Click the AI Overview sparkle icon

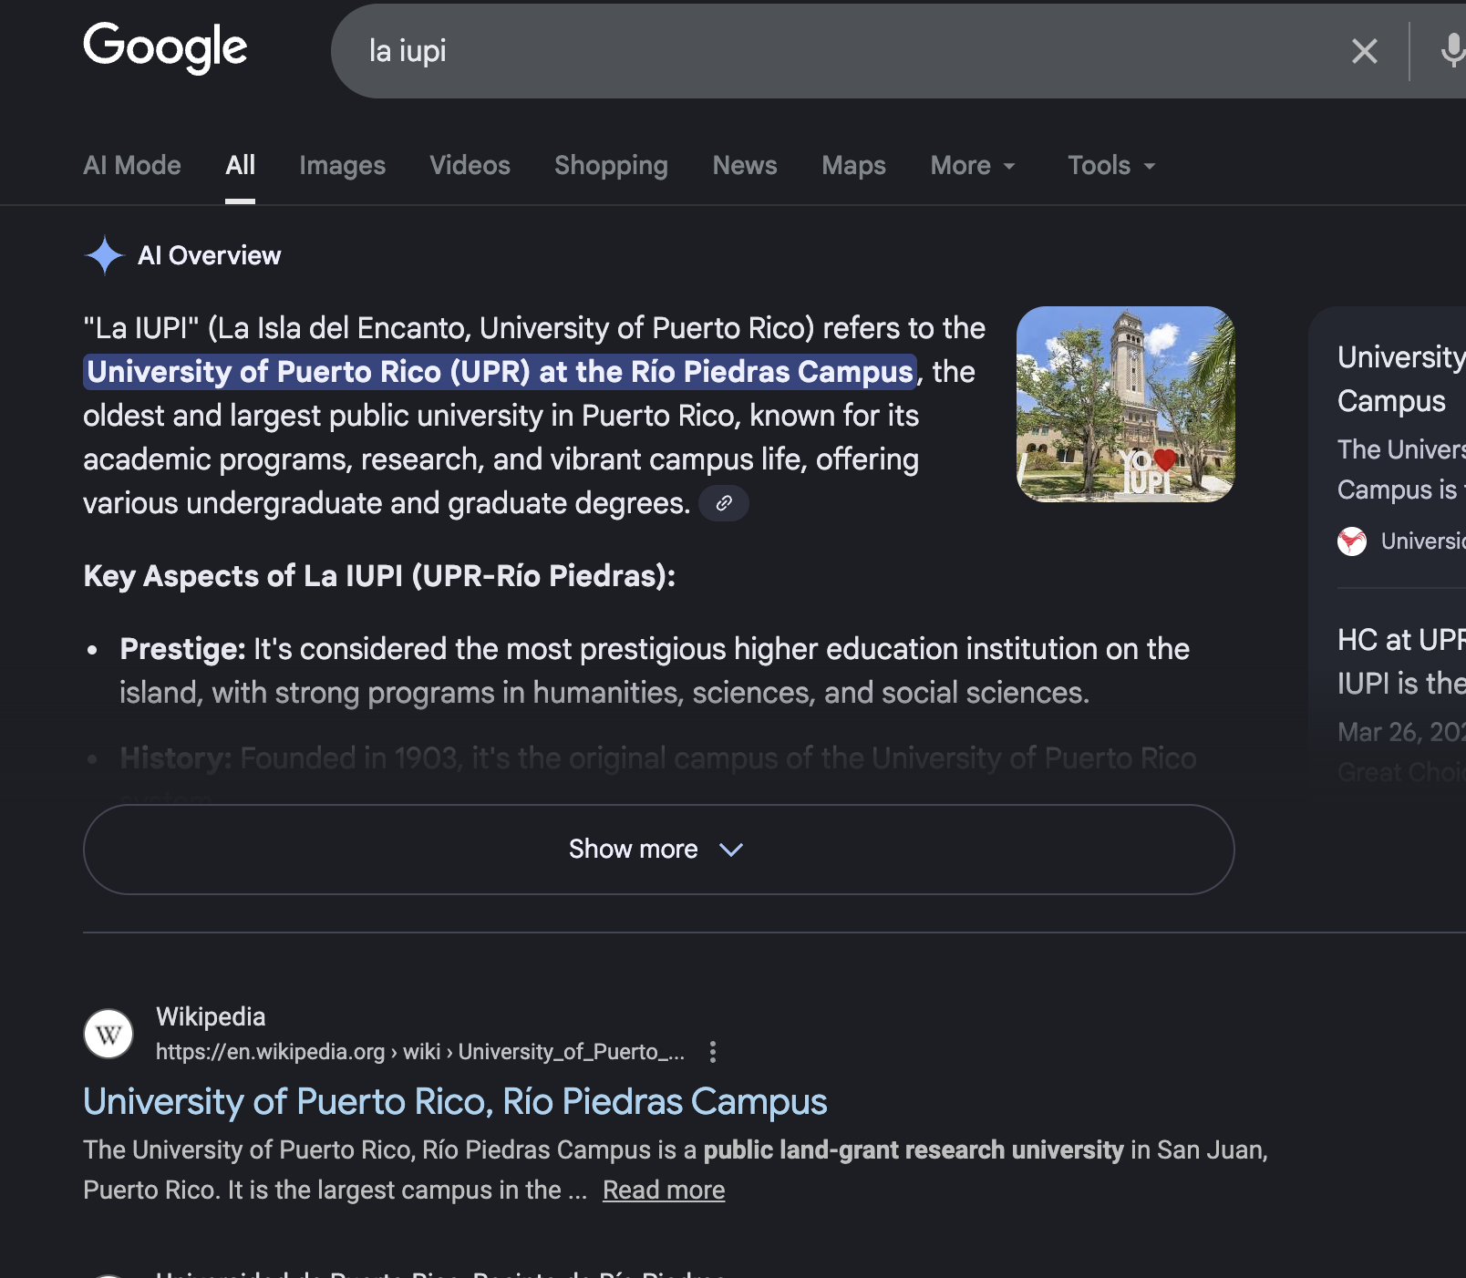point(105,255)
